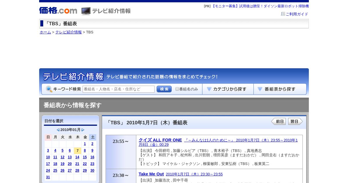
Task: Toggle the 番組名のみ checkbox
Action: point(177,89)
